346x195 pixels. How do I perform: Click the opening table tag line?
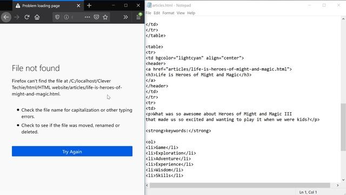pos(154,47)
